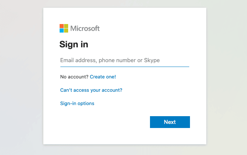The width and height of the screenshot is (247, 155).
Task: Click the Microsoft four-square logo
Action: click(64, 28)
